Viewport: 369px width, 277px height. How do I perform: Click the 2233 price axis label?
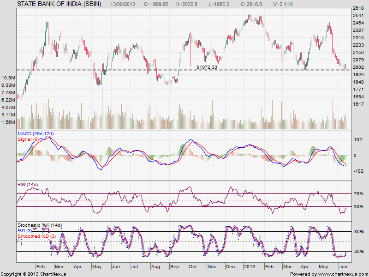point(358,45)
